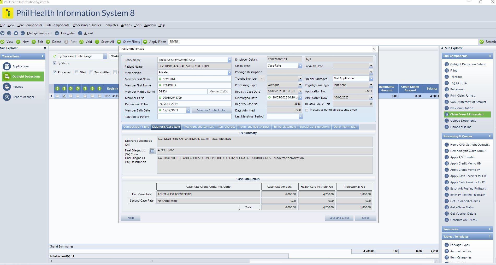Image resolution: width=496 pixels, height=265 pixels.
Task: Click the Filing sub-component icon
Action: point(447,70)
